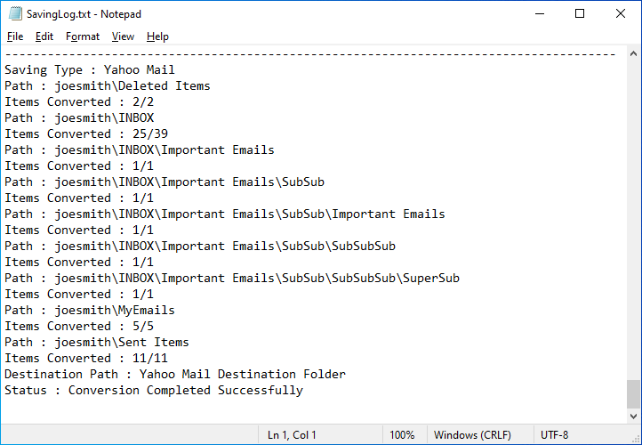Click the scroll up arrow
The image size is (642, 445).
coord(633,53)
